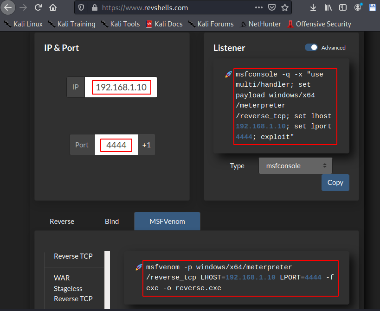Click the Port input field
380x311 pixels.
[x=116, y=145]
